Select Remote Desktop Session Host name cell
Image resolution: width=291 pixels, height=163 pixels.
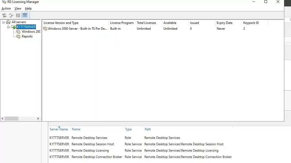click(93, 144)
